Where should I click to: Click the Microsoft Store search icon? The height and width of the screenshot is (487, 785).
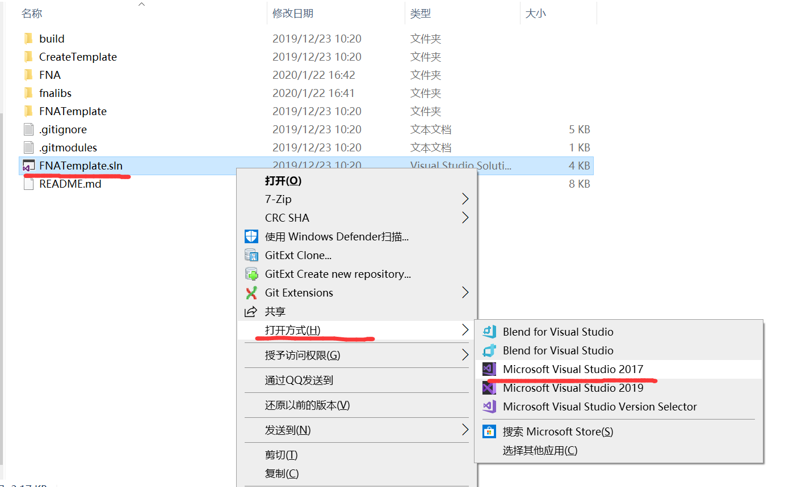point(489,431)
